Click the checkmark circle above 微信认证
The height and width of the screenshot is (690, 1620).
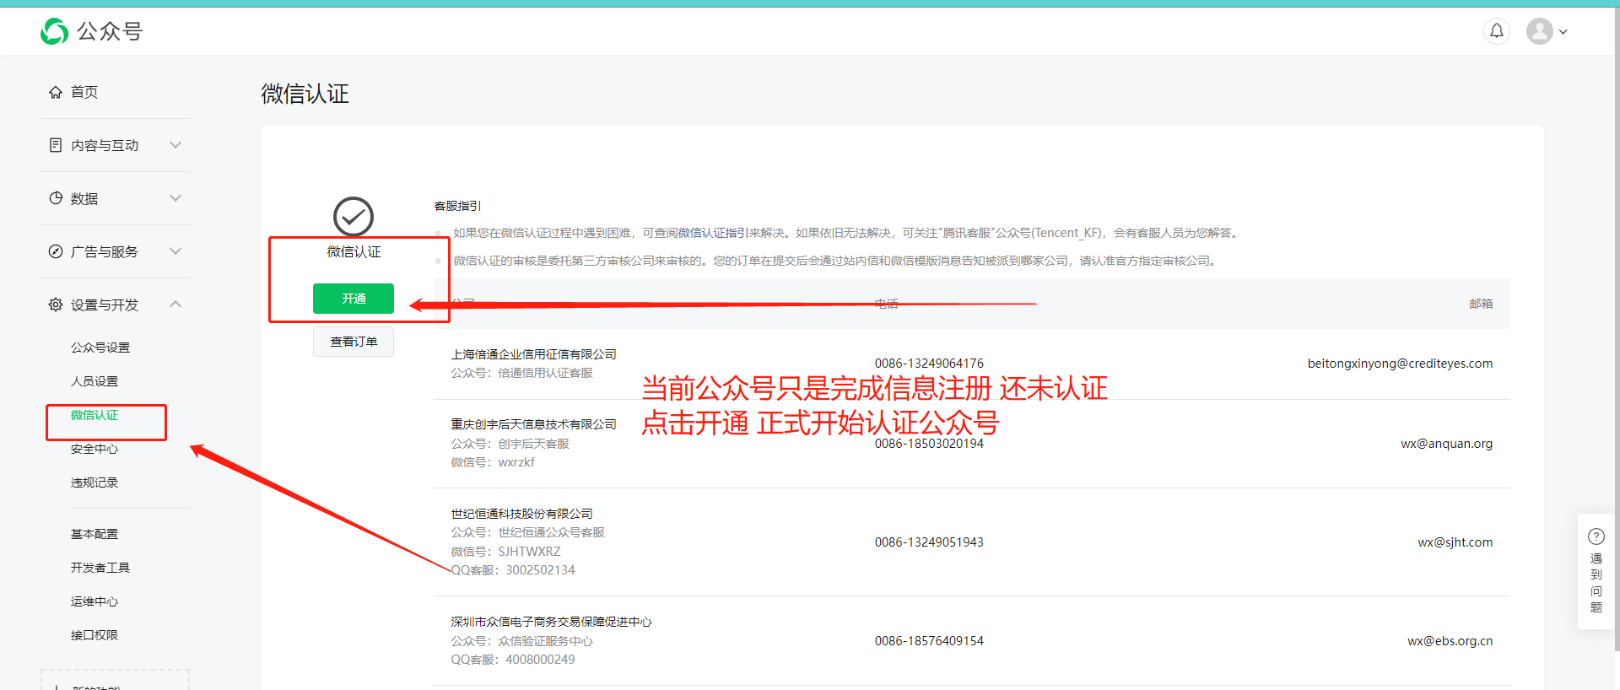point(354,217)
